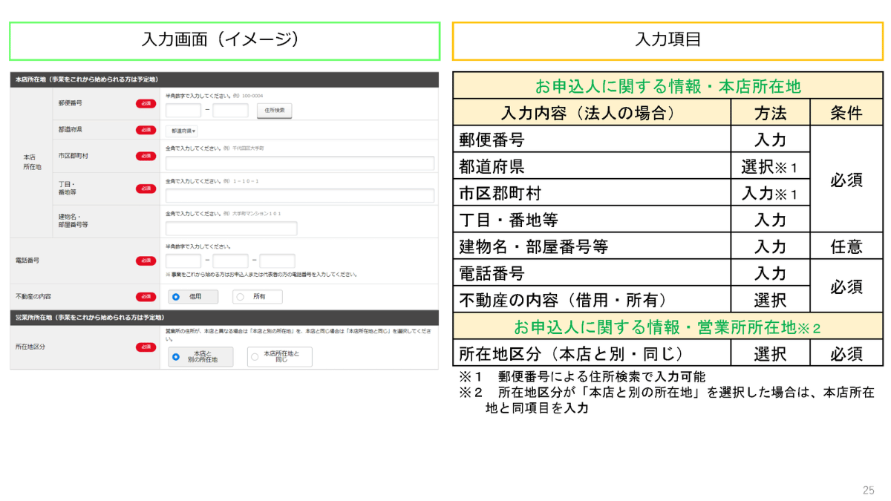Click the 丁目・番地等 cell in the right table
This screenshot has height=501, width=891.
coord(592,220)
